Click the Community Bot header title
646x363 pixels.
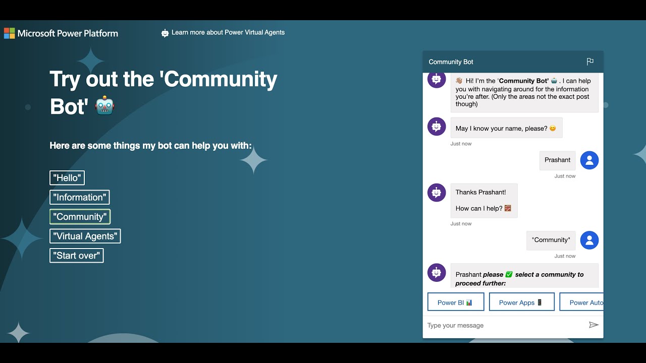[451, 62]
